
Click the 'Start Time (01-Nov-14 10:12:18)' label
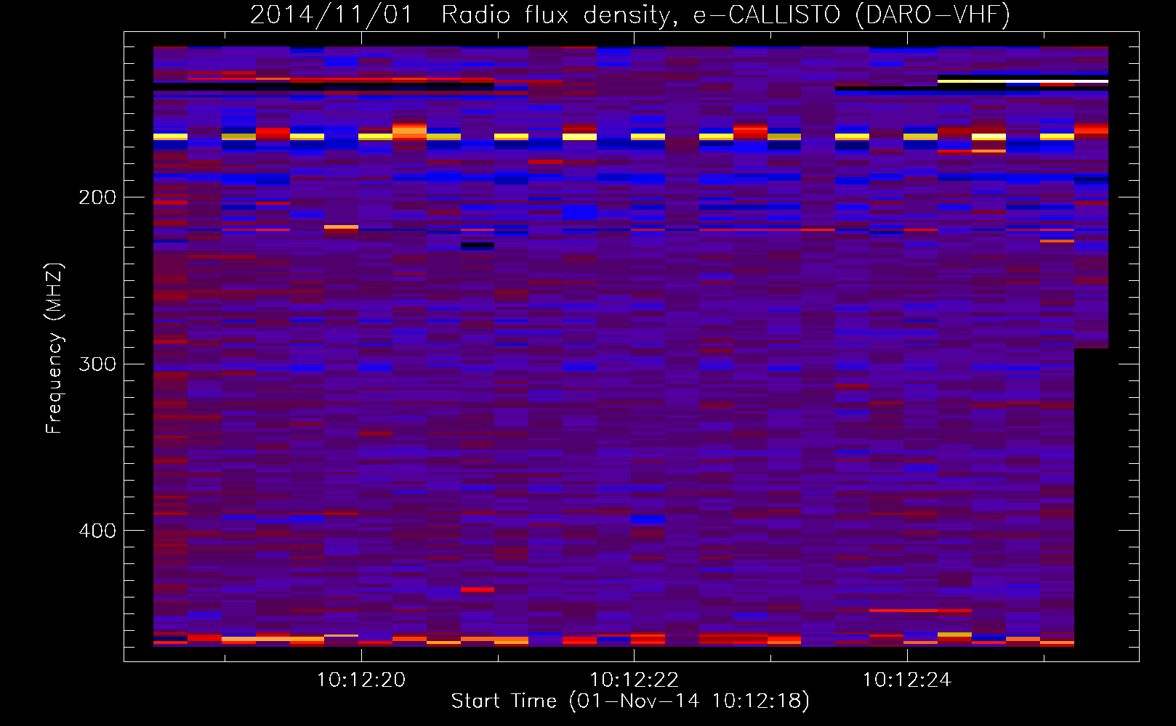tap(630, 701)
